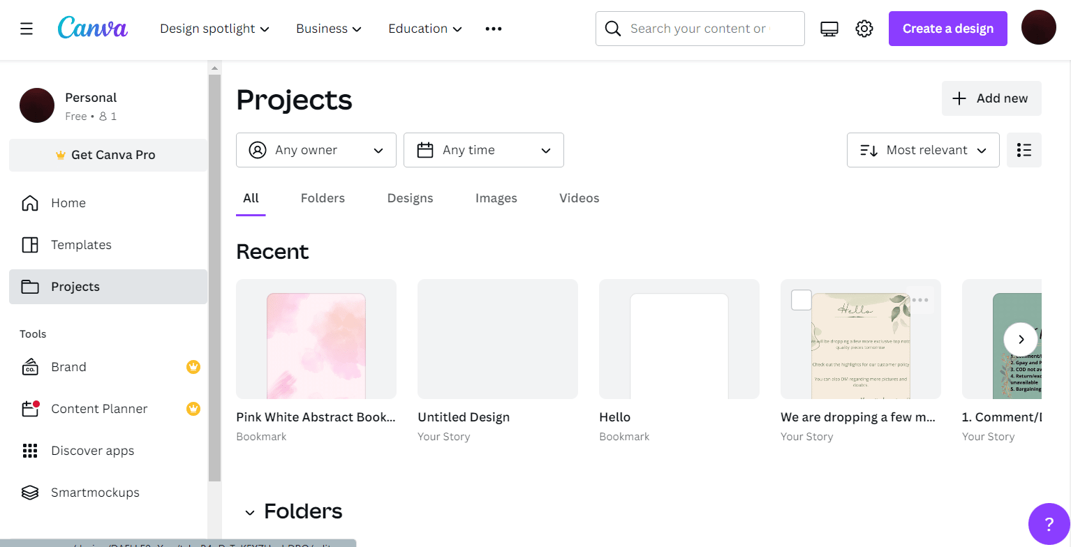This screenshot has height=547, width=1071.
Task: Open the Brand tool
Action: click(68, 366)
